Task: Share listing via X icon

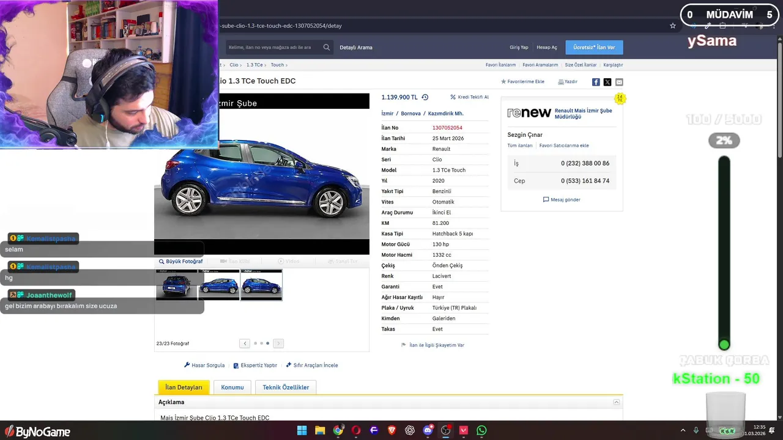Action: (x=607, y=82)
